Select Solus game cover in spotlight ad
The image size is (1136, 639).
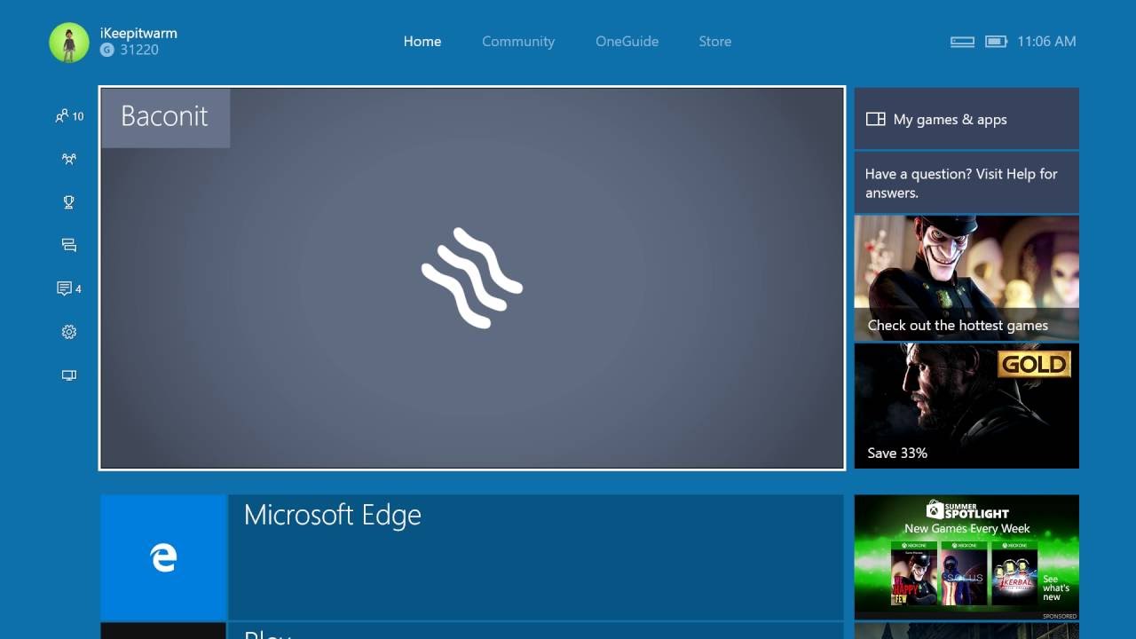964,573
